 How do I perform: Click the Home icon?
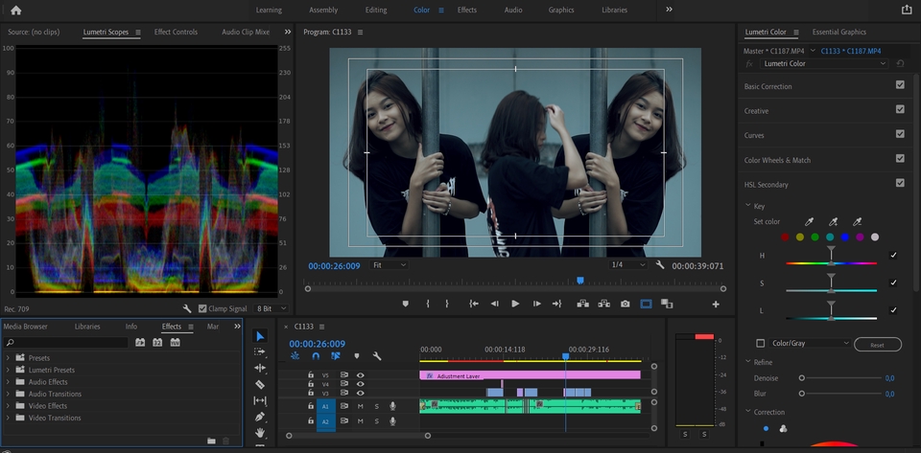tap(16, 10)
